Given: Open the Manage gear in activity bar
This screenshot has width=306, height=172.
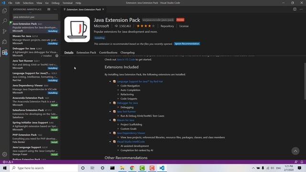Looking at the screenshot, I should click(x=5, y=154).
